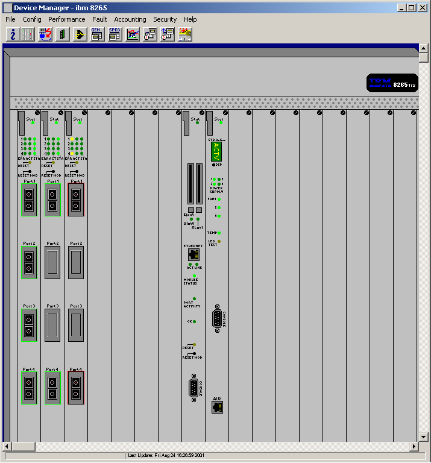Toggle RESET MOD switch on first module
Image resolution: width=431 pixels, height=463 pixels.
coord(28,172)
